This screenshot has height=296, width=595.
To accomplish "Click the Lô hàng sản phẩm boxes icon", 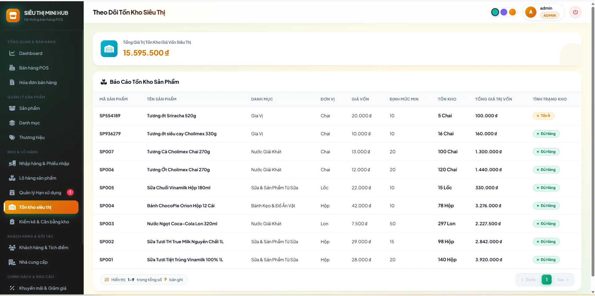I will tap(12, 178).
